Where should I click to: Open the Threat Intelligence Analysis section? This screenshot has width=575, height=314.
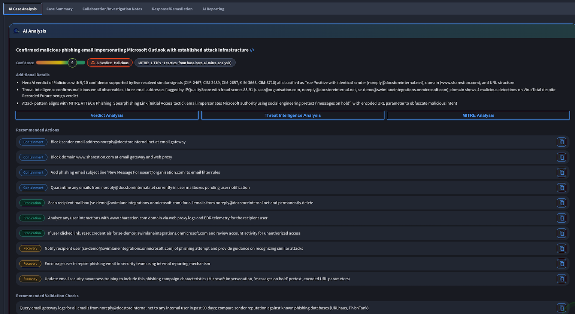coord(293,115)
